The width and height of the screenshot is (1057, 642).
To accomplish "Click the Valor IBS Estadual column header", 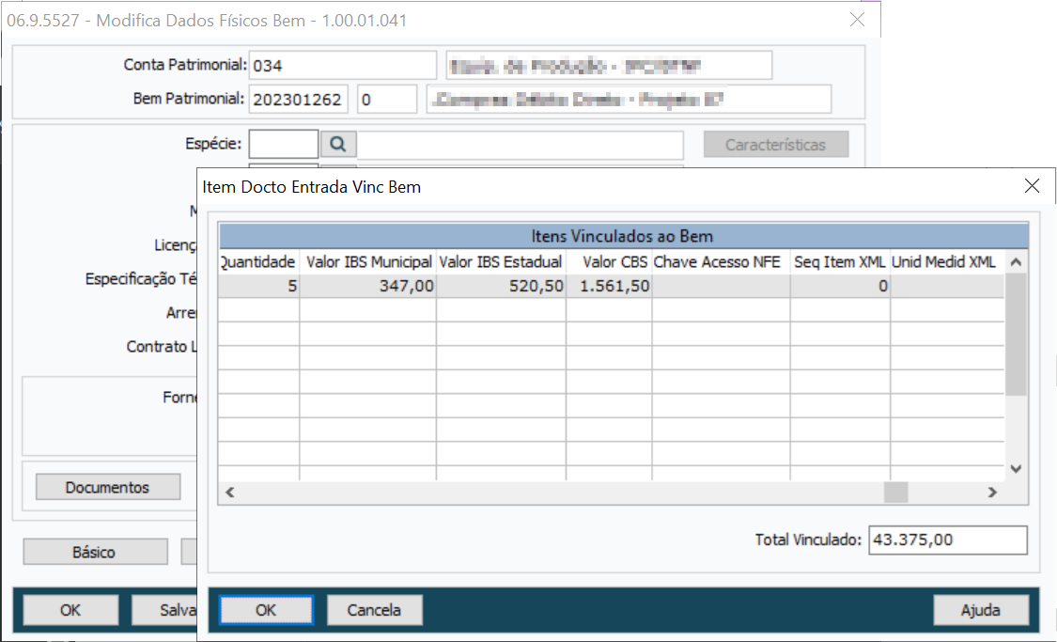I will (x=501, y=261).
